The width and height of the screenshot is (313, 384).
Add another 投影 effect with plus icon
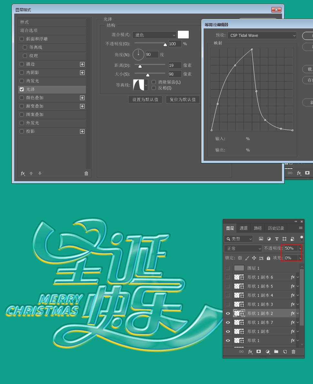(82, 131)
